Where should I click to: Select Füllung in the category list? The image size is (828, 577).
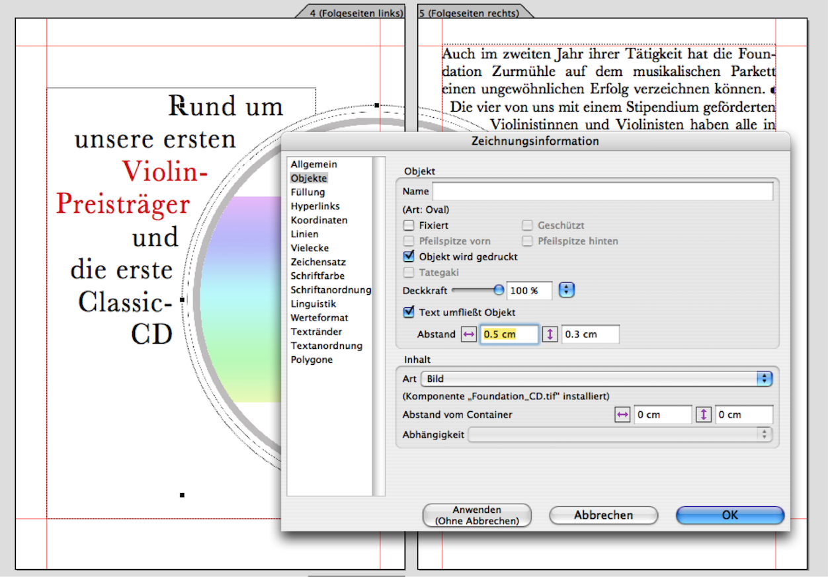[308, 192]
